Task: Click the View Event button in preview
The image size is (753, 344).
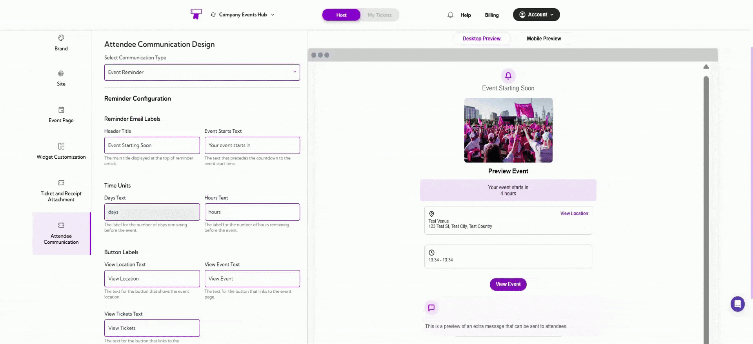Action: click(508, 284)
